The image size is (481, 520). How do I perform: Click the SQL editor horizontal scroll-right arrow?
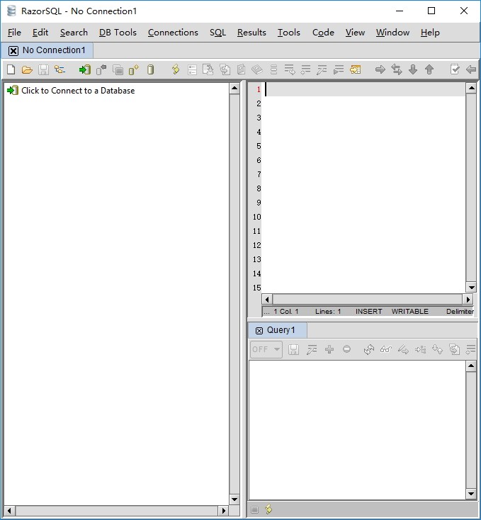pyautogui.click(x=468, y=300)
